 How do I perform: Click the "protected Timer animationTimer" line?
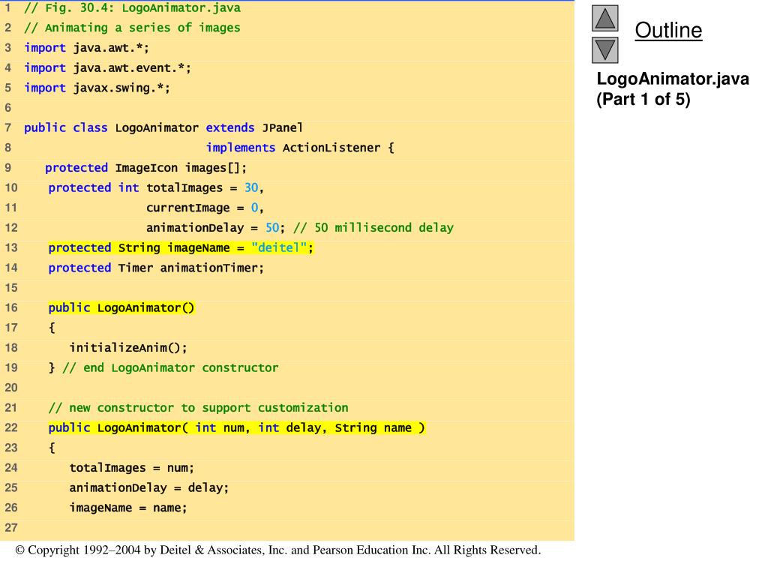[156, 268]
